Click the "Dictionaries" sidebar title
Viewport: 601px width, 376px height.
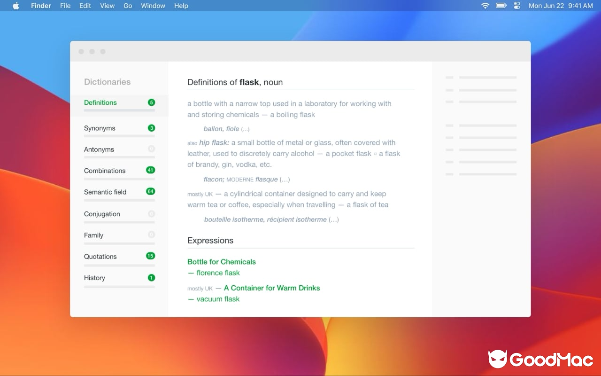[x=107, y=82]
